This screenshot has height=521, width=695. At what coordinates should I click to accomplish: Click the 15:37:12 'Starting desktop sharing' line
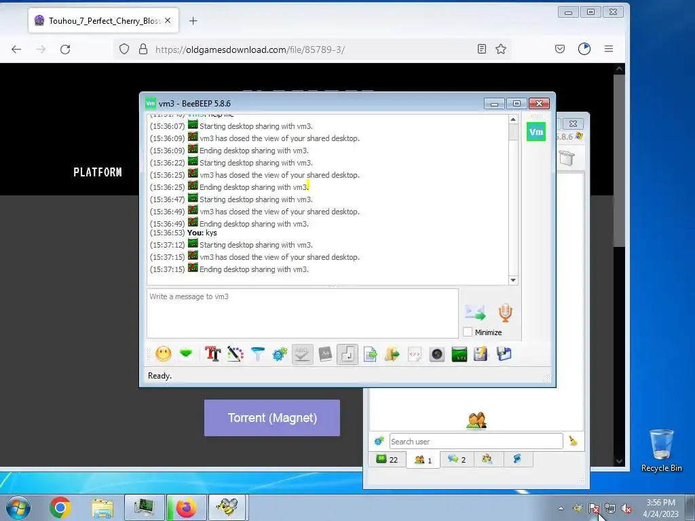[231, 244]
